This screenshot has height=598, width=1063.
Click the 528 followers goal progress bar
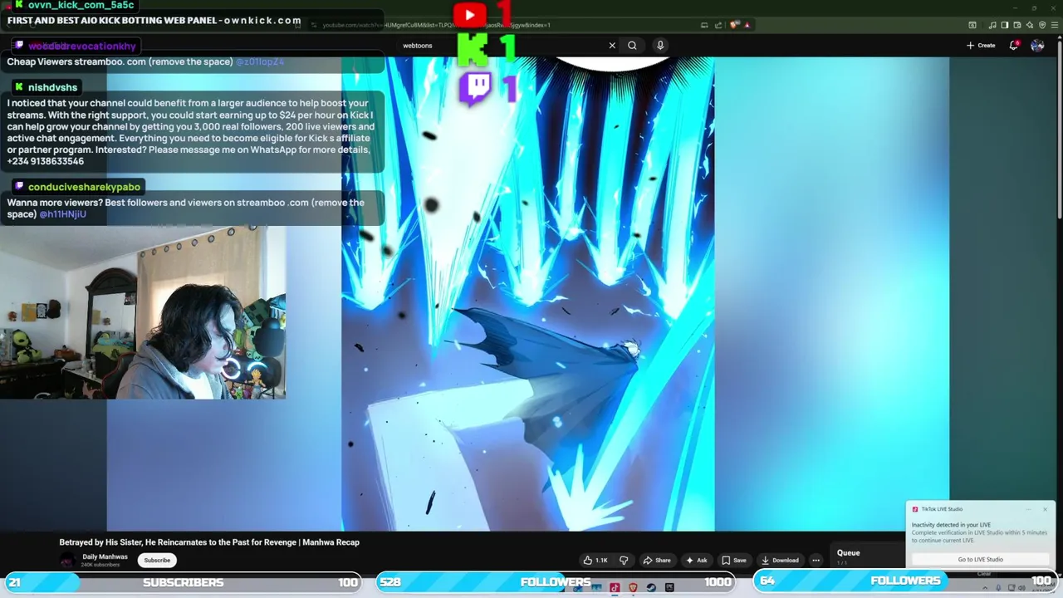point(556,582)
